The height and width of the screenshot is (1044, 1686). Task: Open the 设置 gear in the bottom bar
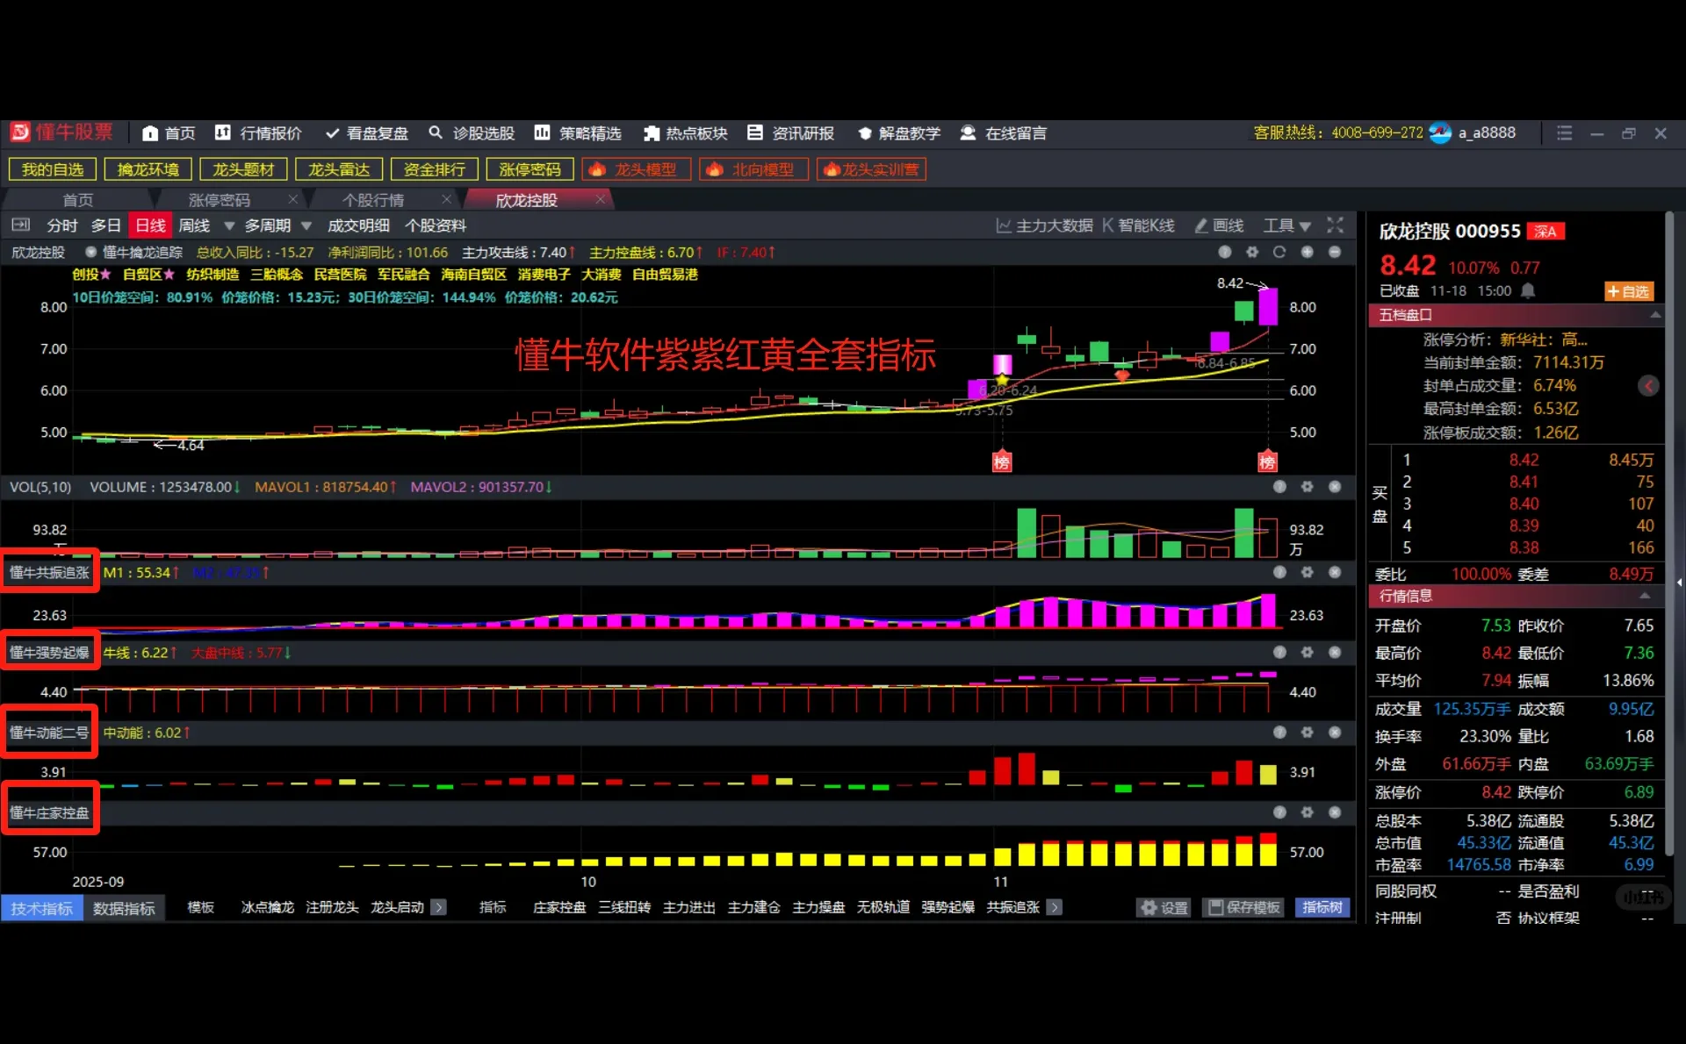point(1164,908)
